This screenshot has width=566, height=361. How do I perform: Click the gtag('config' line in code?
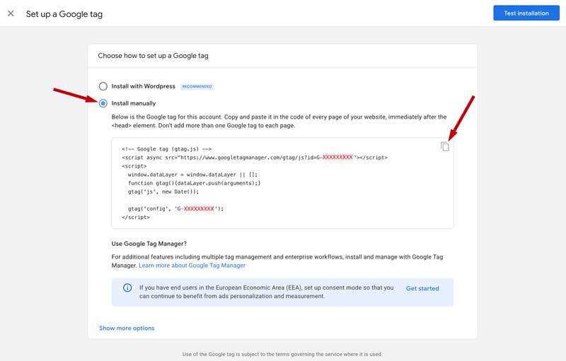(175, 208)
